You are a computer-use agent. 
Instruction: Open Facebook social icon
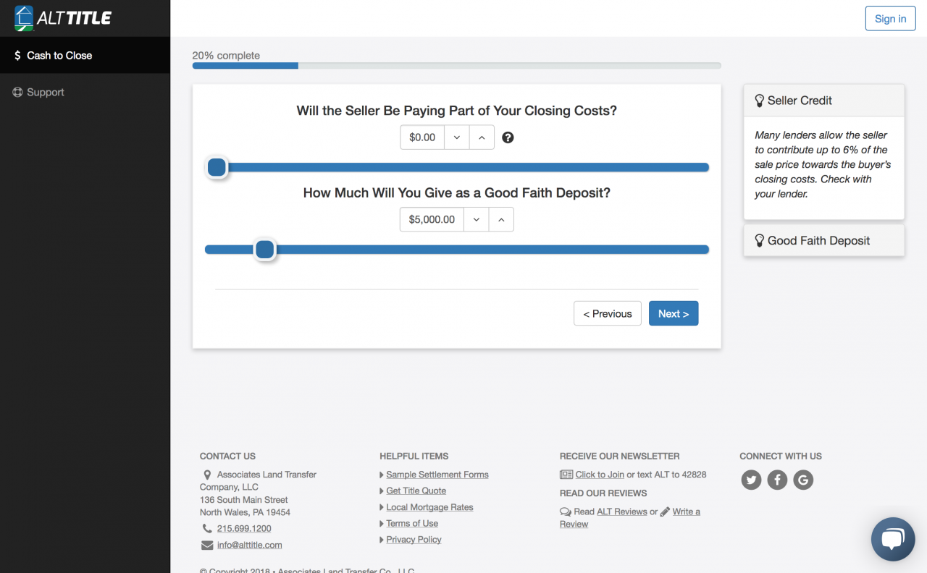[x=777, y=480]
